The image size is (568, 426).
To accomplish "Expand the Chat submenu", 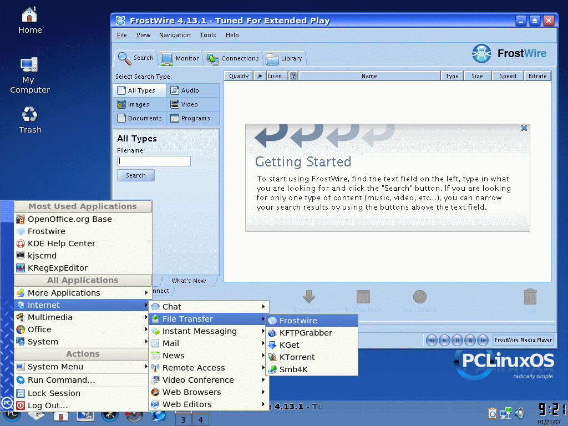I will tap(209, 307).
